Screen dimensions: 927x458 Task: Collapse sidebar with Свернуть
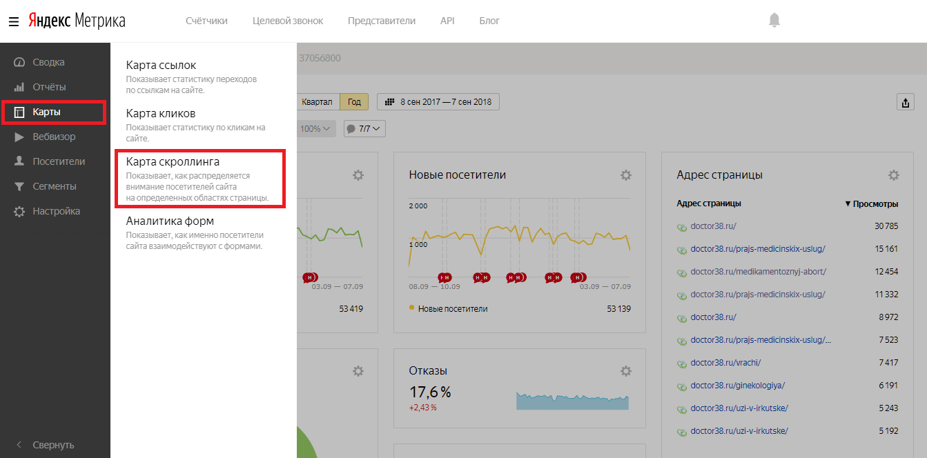(x=53, y=445)
